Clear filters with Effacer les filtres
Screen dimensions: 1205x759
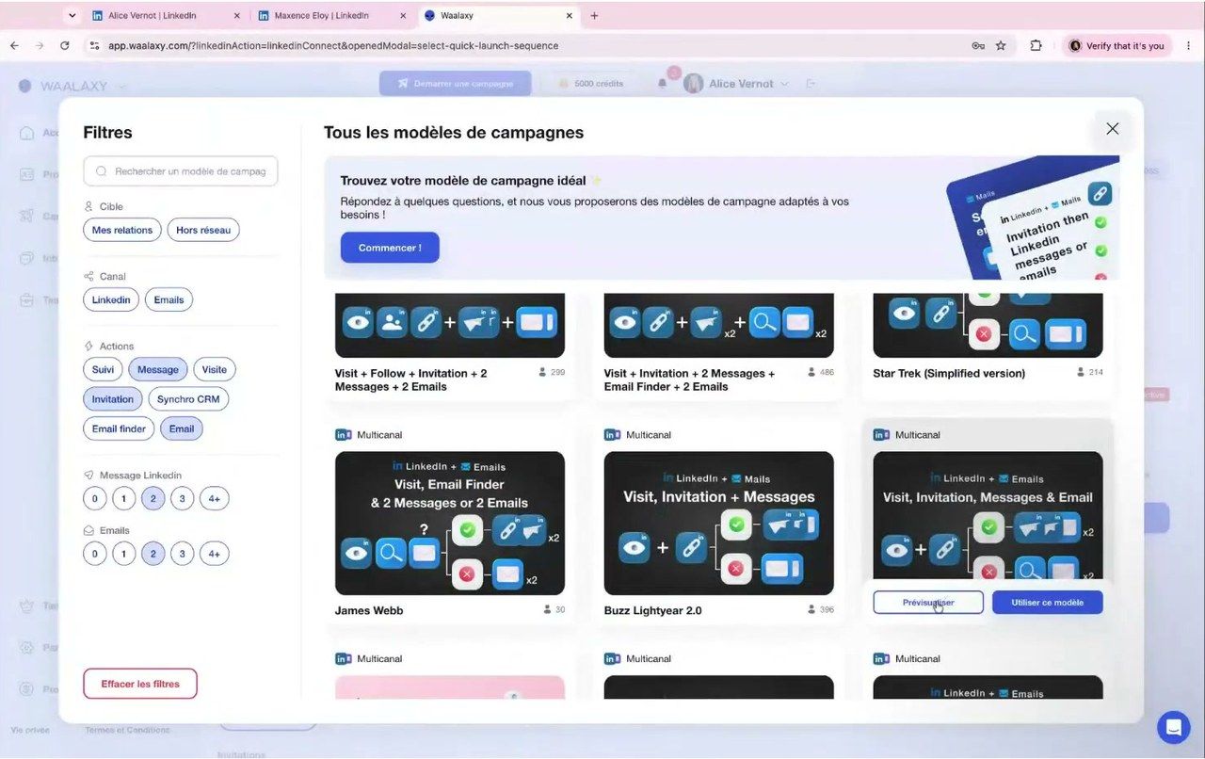tap(140, 684)
